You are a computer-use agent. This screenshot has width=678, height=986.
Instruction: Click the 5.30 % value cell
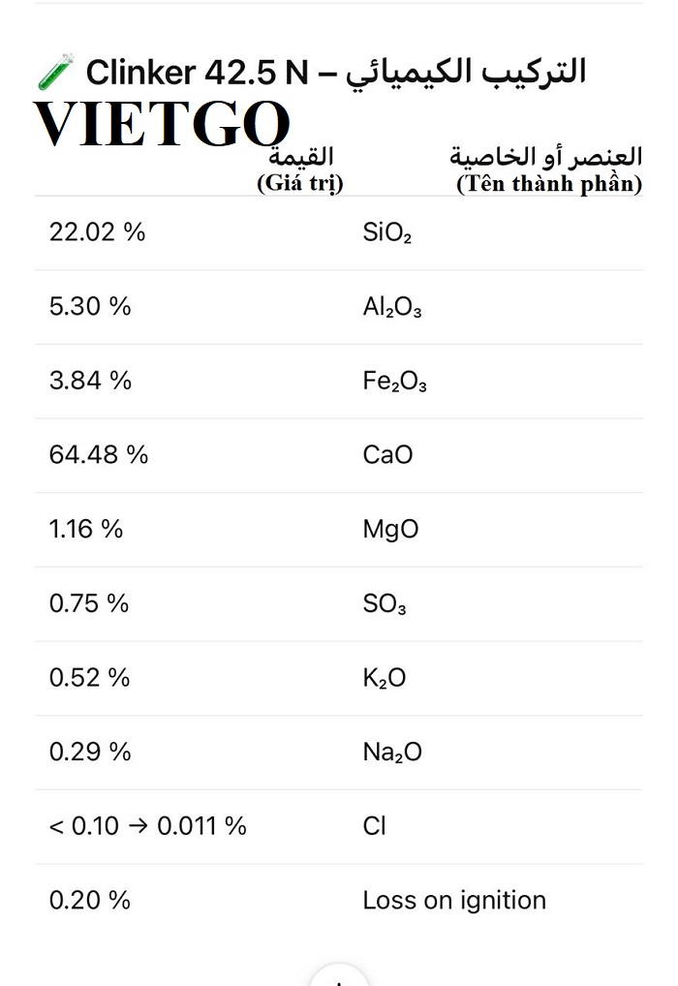(x=90, y=307)
